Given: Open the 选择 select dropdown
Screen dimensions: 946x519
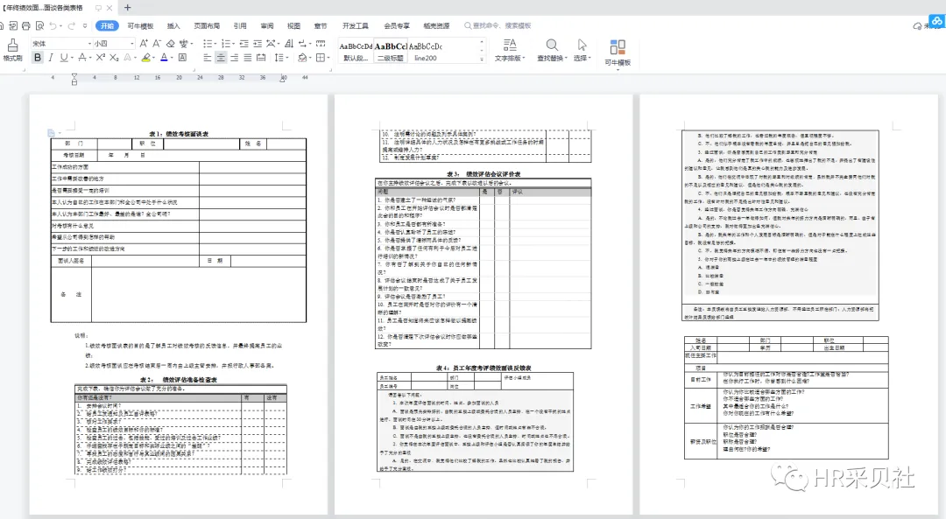Looking at the screenshot, I should (x=582, y=50).
